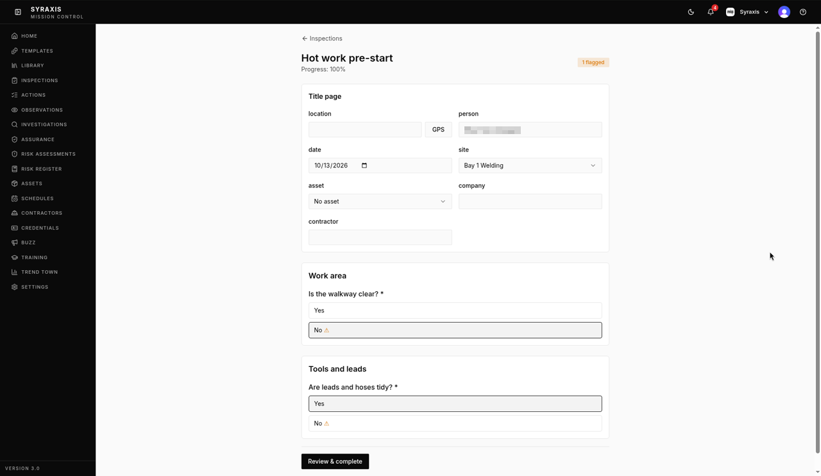
Task: Open Inspections in the sidebar
Action: (39, 80)
